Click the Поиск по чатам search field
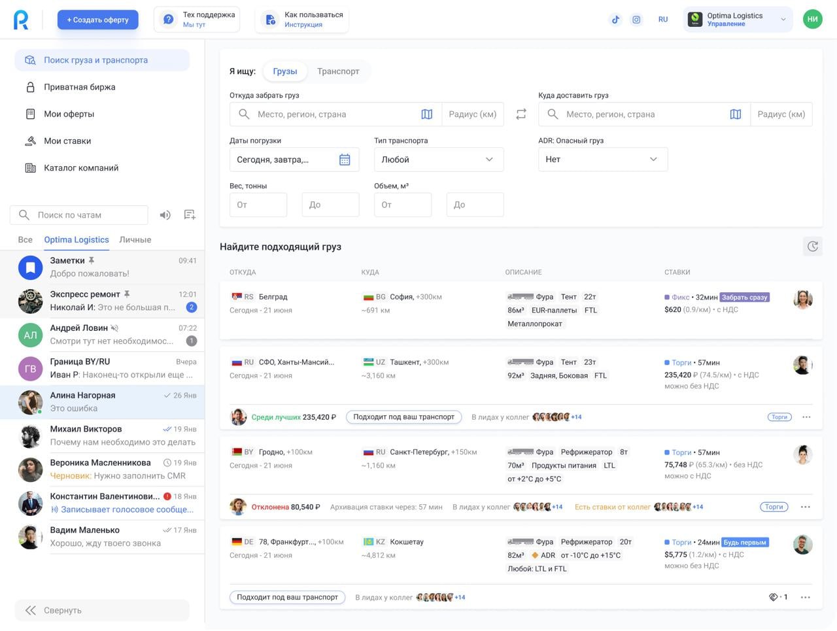The width and height of the screenshot is (837, 631). point(85,215)
